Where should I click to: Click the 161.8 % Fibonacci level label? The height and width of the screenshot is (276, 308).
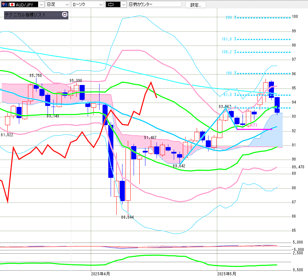tap(229, 39)
